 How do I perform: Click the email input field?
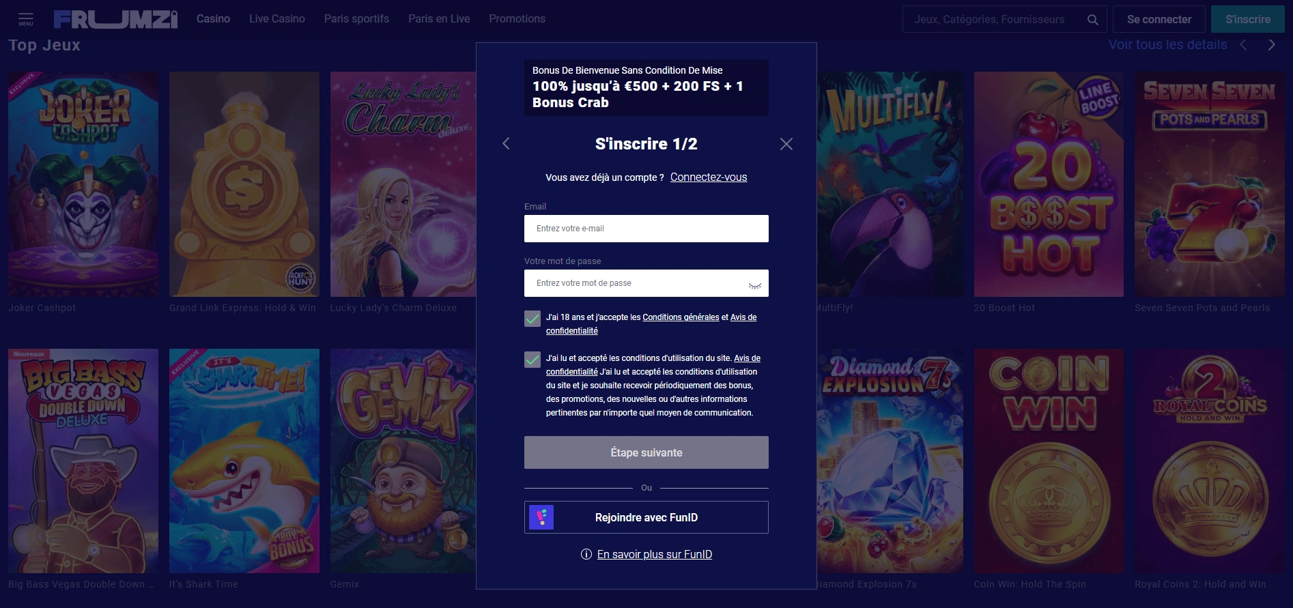(x=646, y=229)
